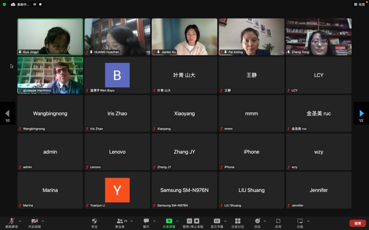Open the Chat (聊天) panel
The width and height of the screenshot is (369, 230).
tap(146, 221)
